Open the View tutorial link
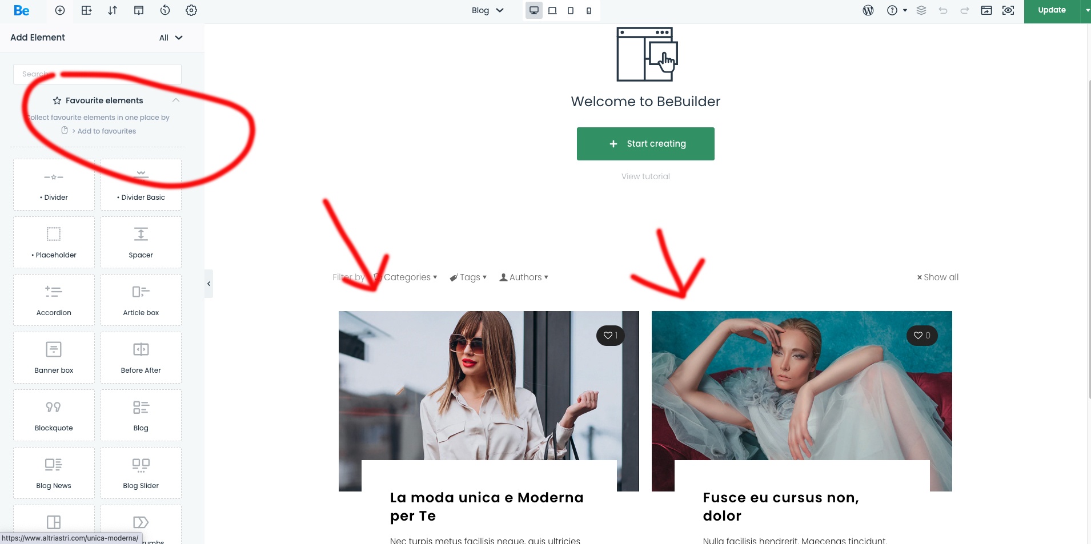Image resolution: width=1091 pixels, height=544 pixels. click(645, 176)
